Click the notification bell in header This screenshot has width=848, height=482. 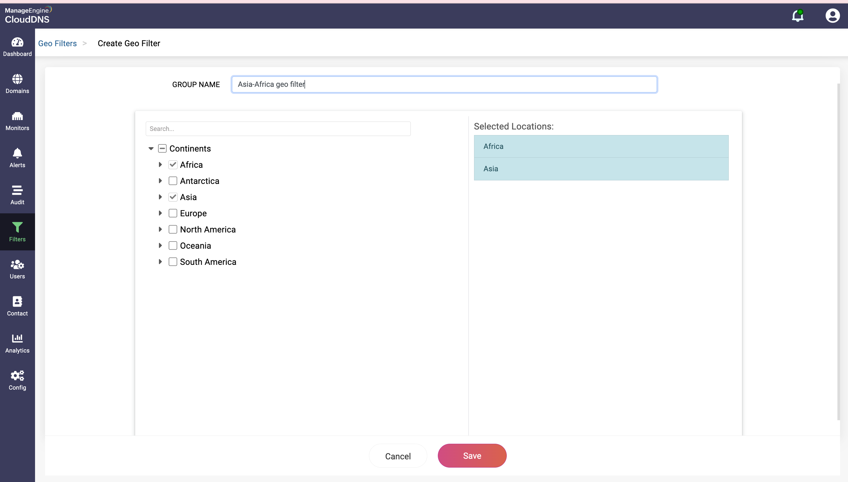coord(798,16)
